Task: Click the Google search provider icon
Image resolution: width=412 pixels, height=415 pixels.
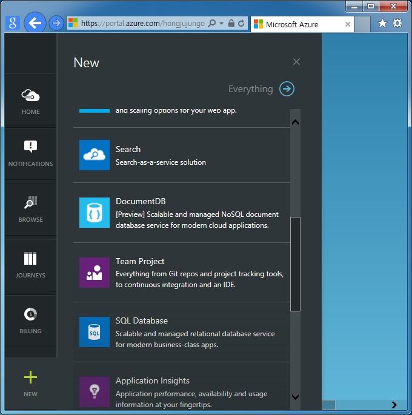Action: [13, 23]
